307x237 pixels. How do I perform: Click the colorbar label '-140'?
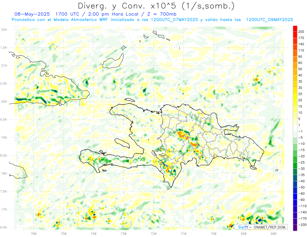pos(302,212)
